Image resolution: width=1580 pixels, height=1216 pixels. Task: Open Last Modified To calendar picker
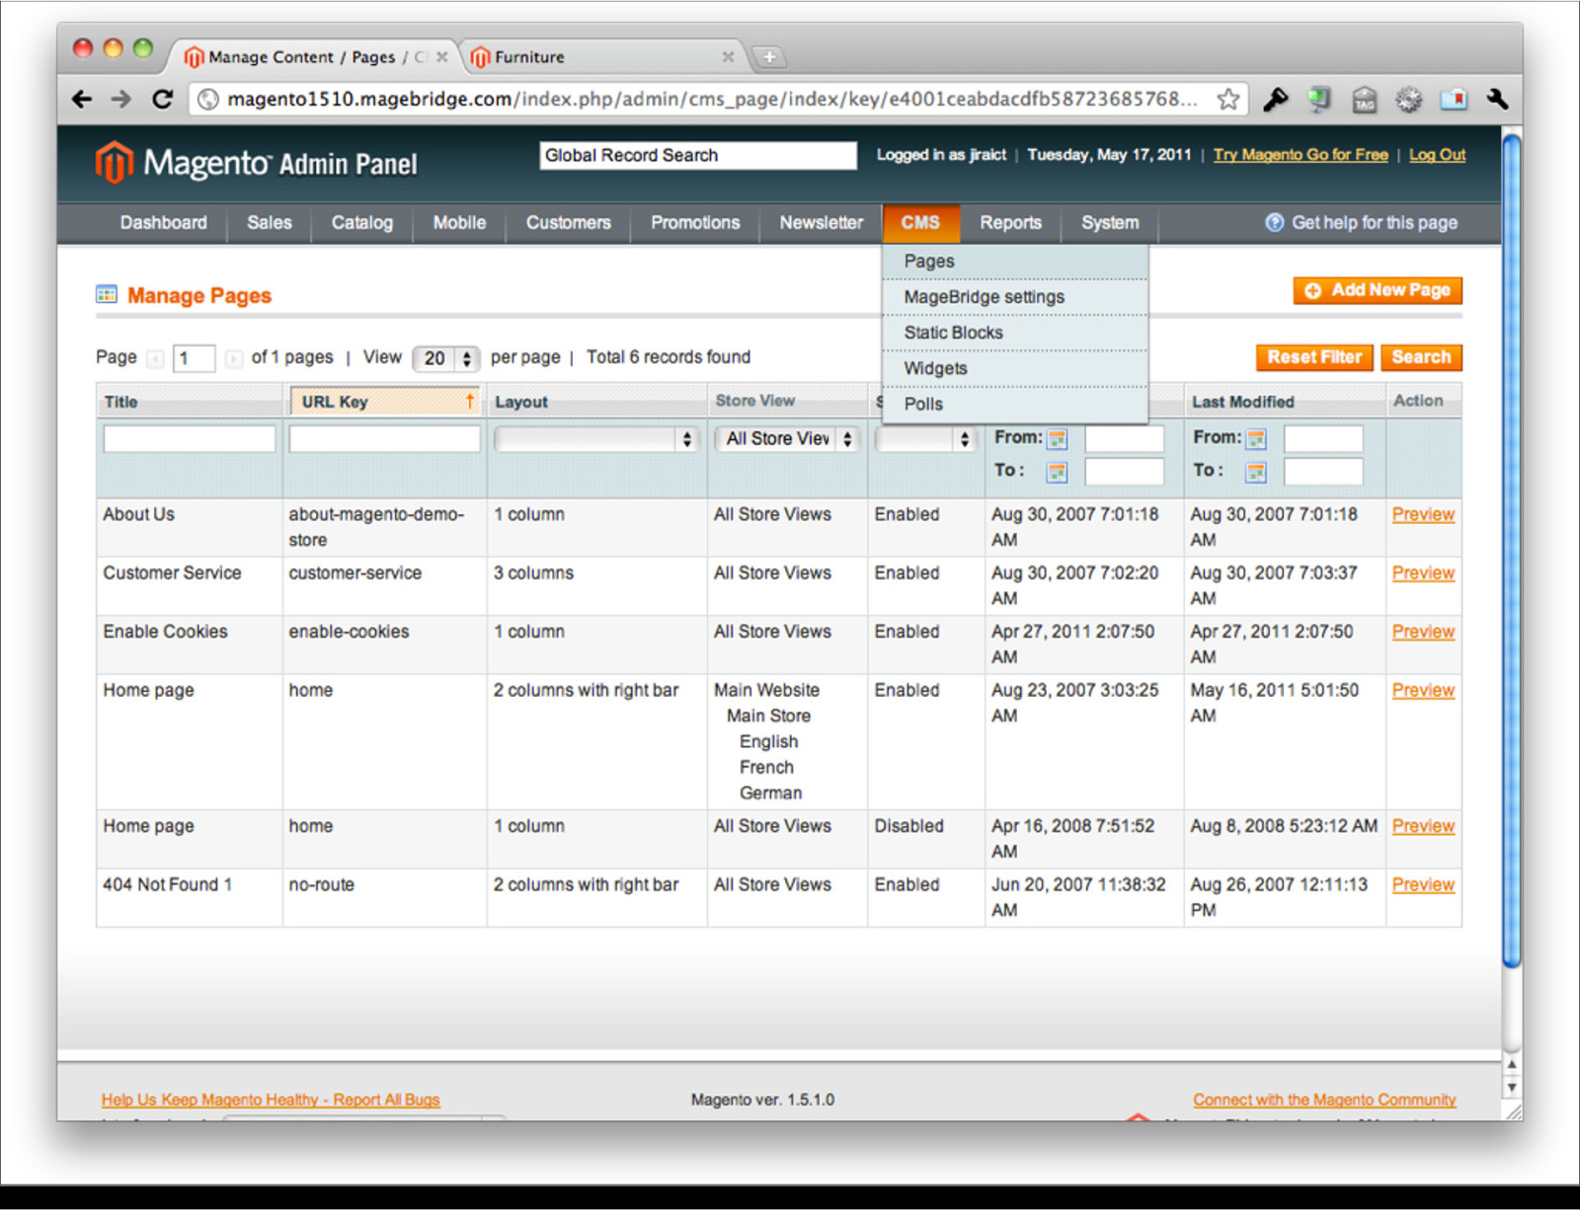click(1256, 472)
